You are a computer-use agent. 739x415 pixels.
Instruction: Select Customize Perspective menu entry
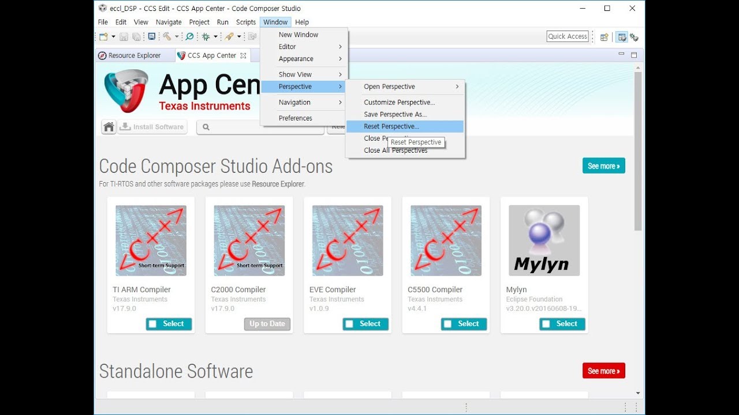[405, 102]
